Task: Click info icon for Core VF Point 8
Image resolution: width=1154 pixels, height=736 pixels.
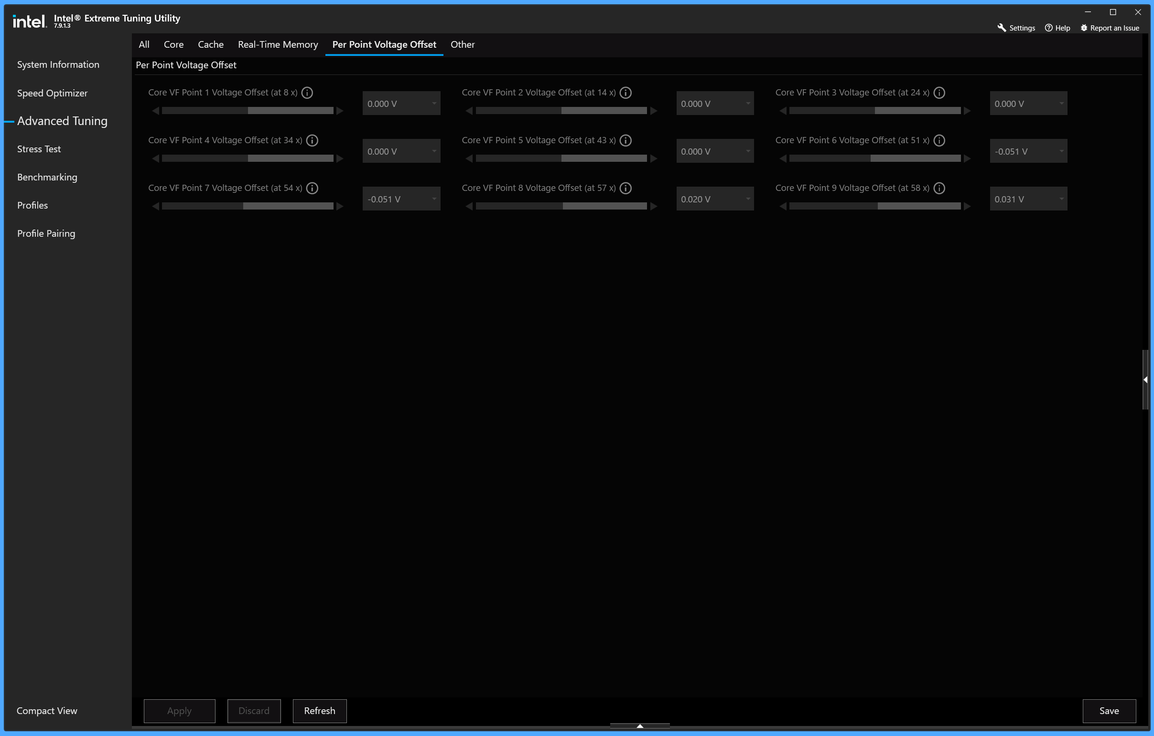Action: (x=626, y=188)
